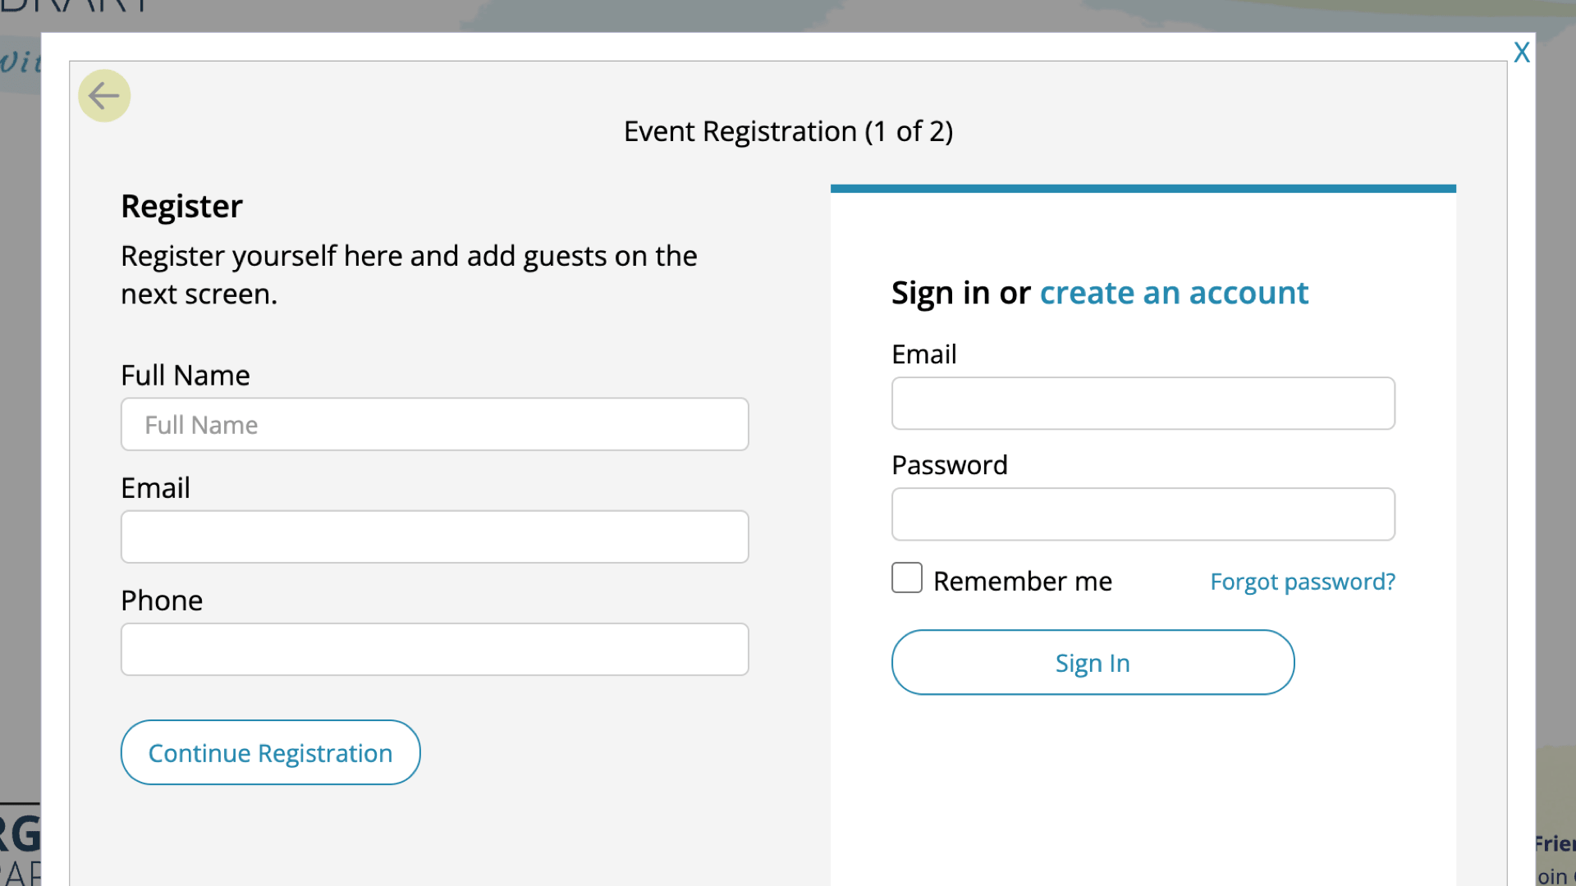1576x886 pixels.
Task: Select the Sign in or heading text
Action: pos(960,293)
